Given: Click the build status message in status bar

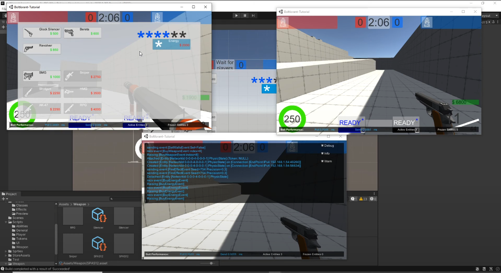Looking at the screenshot, I should (38, 269).
